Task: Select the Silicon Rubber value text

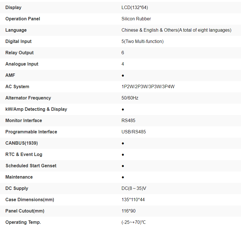Action: pyautogui.click(x=136, y=19)
